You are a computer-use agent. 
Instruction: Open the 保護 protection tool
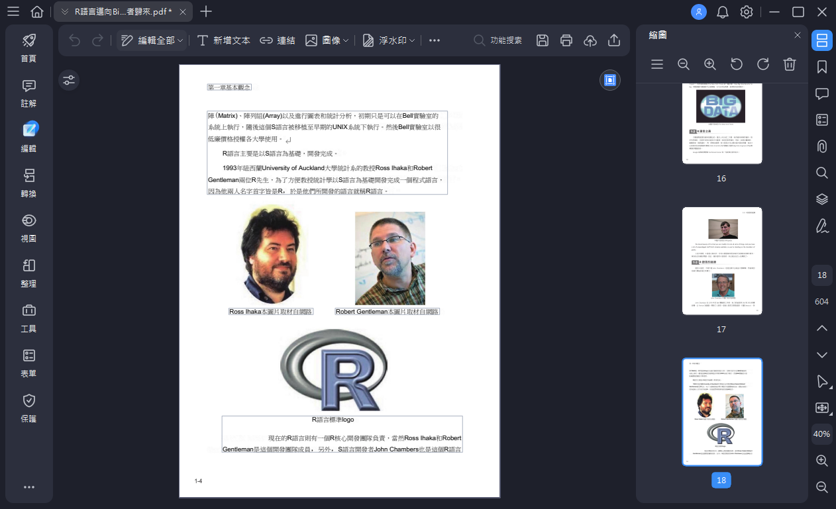28,409
